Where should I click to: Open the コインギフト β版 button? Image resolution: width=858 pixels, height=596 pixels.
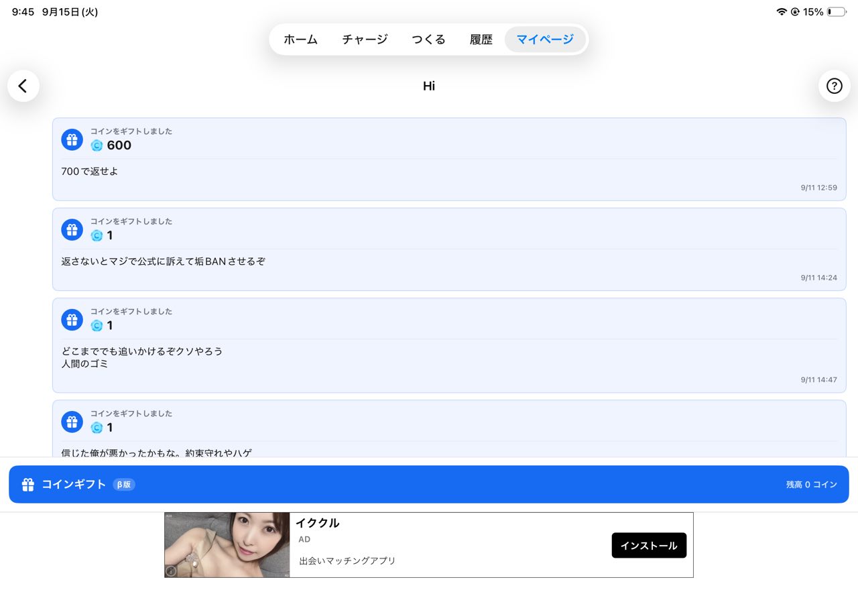429,484
